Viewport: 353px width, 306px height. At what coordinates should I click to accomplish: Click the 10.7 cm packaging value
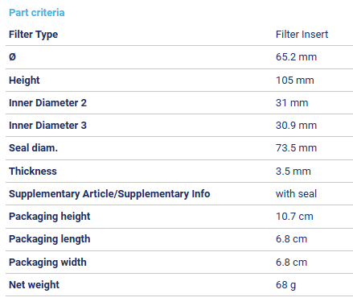(294, 217)
